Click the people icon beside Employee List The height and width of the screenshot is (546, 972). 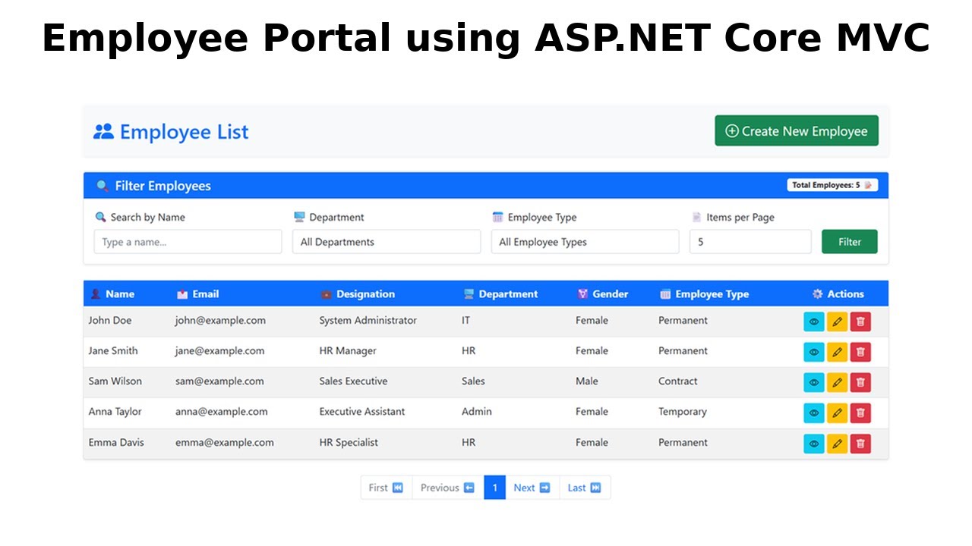pos(103,131)
